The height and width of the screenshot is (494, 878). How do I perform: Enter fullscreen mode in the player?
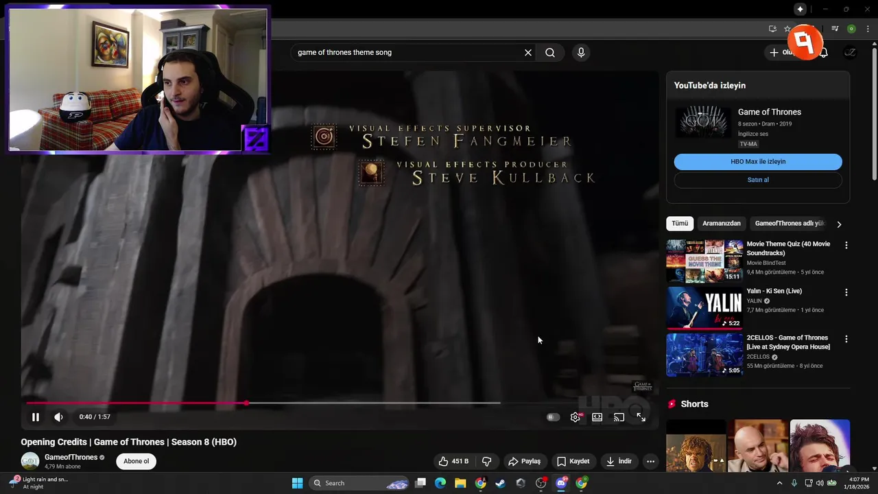point(641,417)
